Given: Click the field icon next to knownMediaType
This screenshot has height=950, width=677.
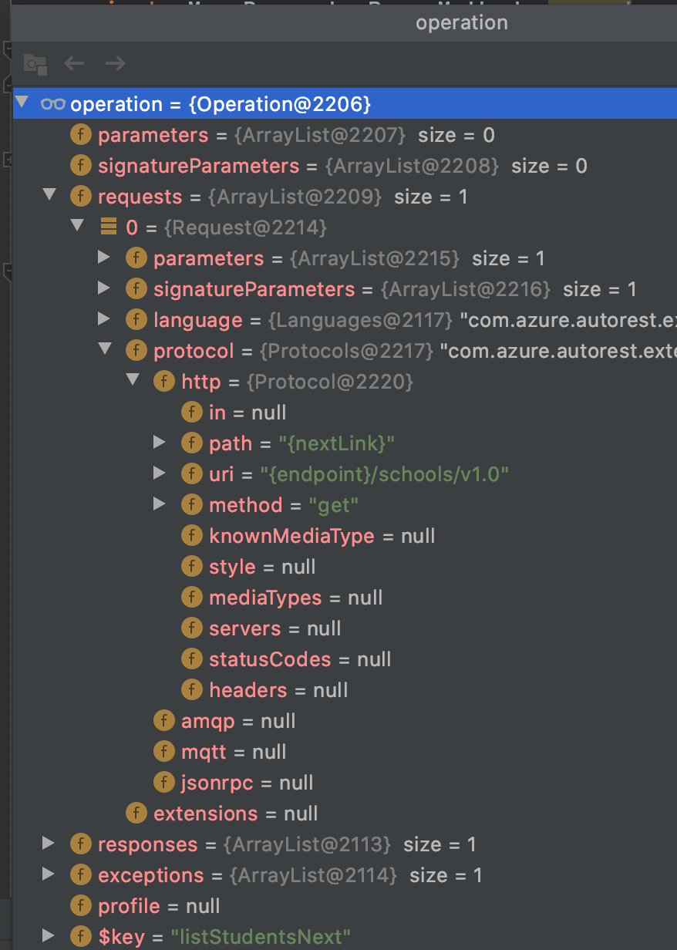Looking at the screenshot, I should pyautogui.click(x=191, y=535).
